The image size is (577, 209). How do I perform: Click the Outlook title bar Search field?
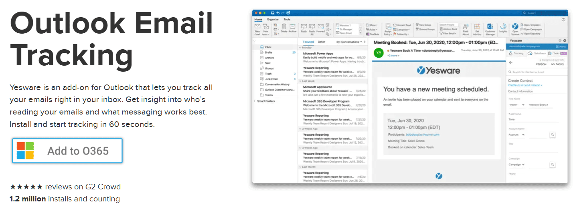pos(545,13)
